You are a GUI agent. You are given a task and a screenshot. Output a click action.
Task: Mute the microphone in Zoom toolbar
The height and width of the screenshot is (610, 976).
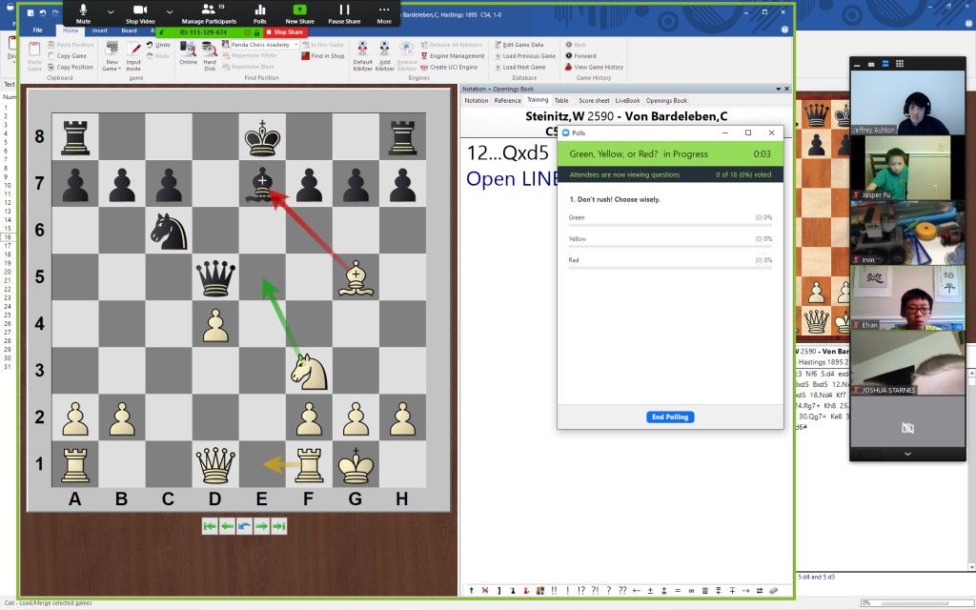point(83,12)
